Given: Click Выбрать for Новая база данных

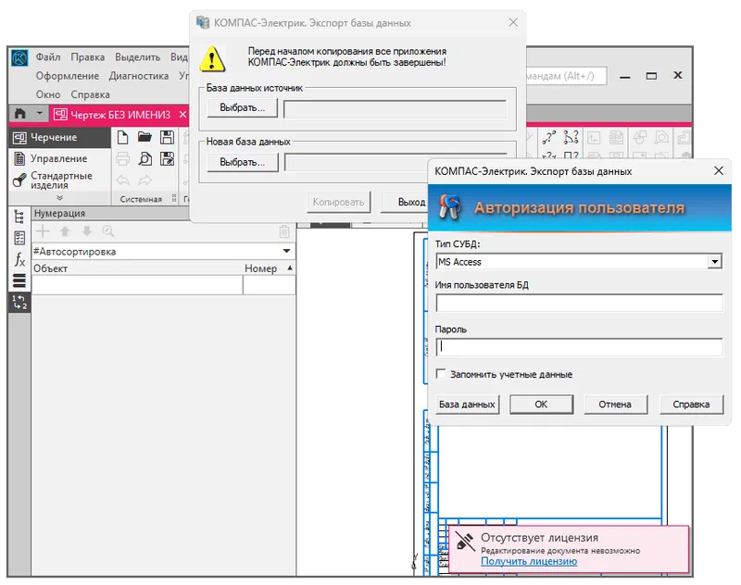Looking at the screenshot, I should pyautogui.click(x=243, y=162).
